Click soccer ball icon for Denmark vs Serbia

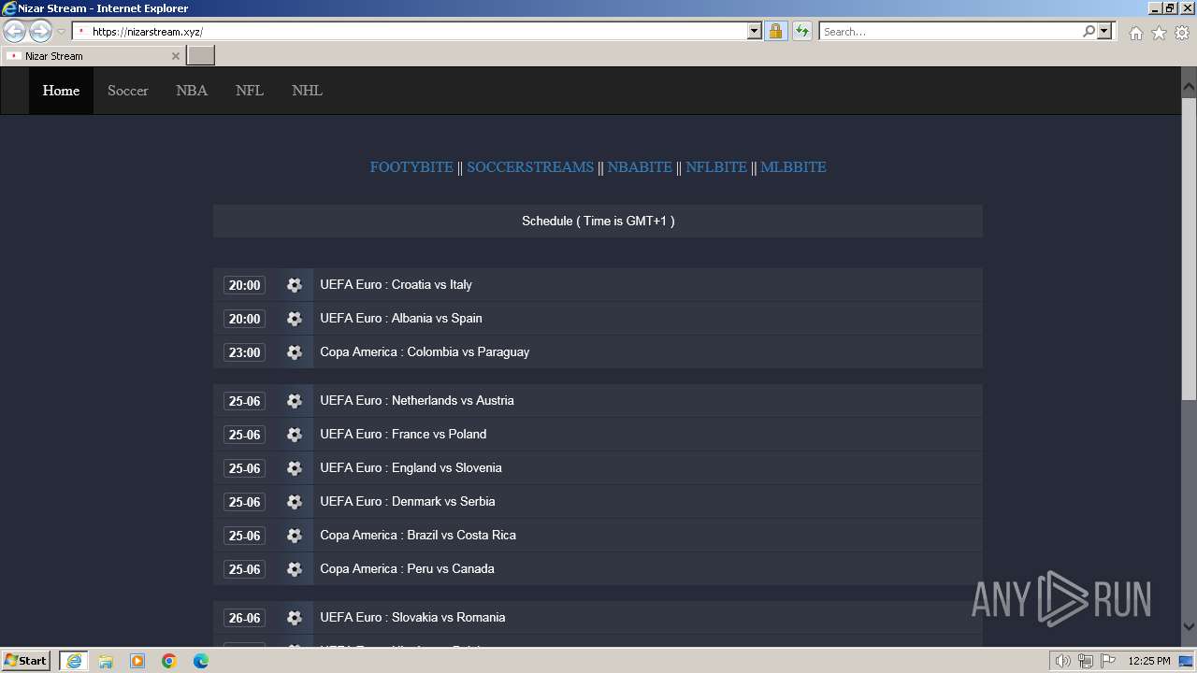[x=295, y=502]
